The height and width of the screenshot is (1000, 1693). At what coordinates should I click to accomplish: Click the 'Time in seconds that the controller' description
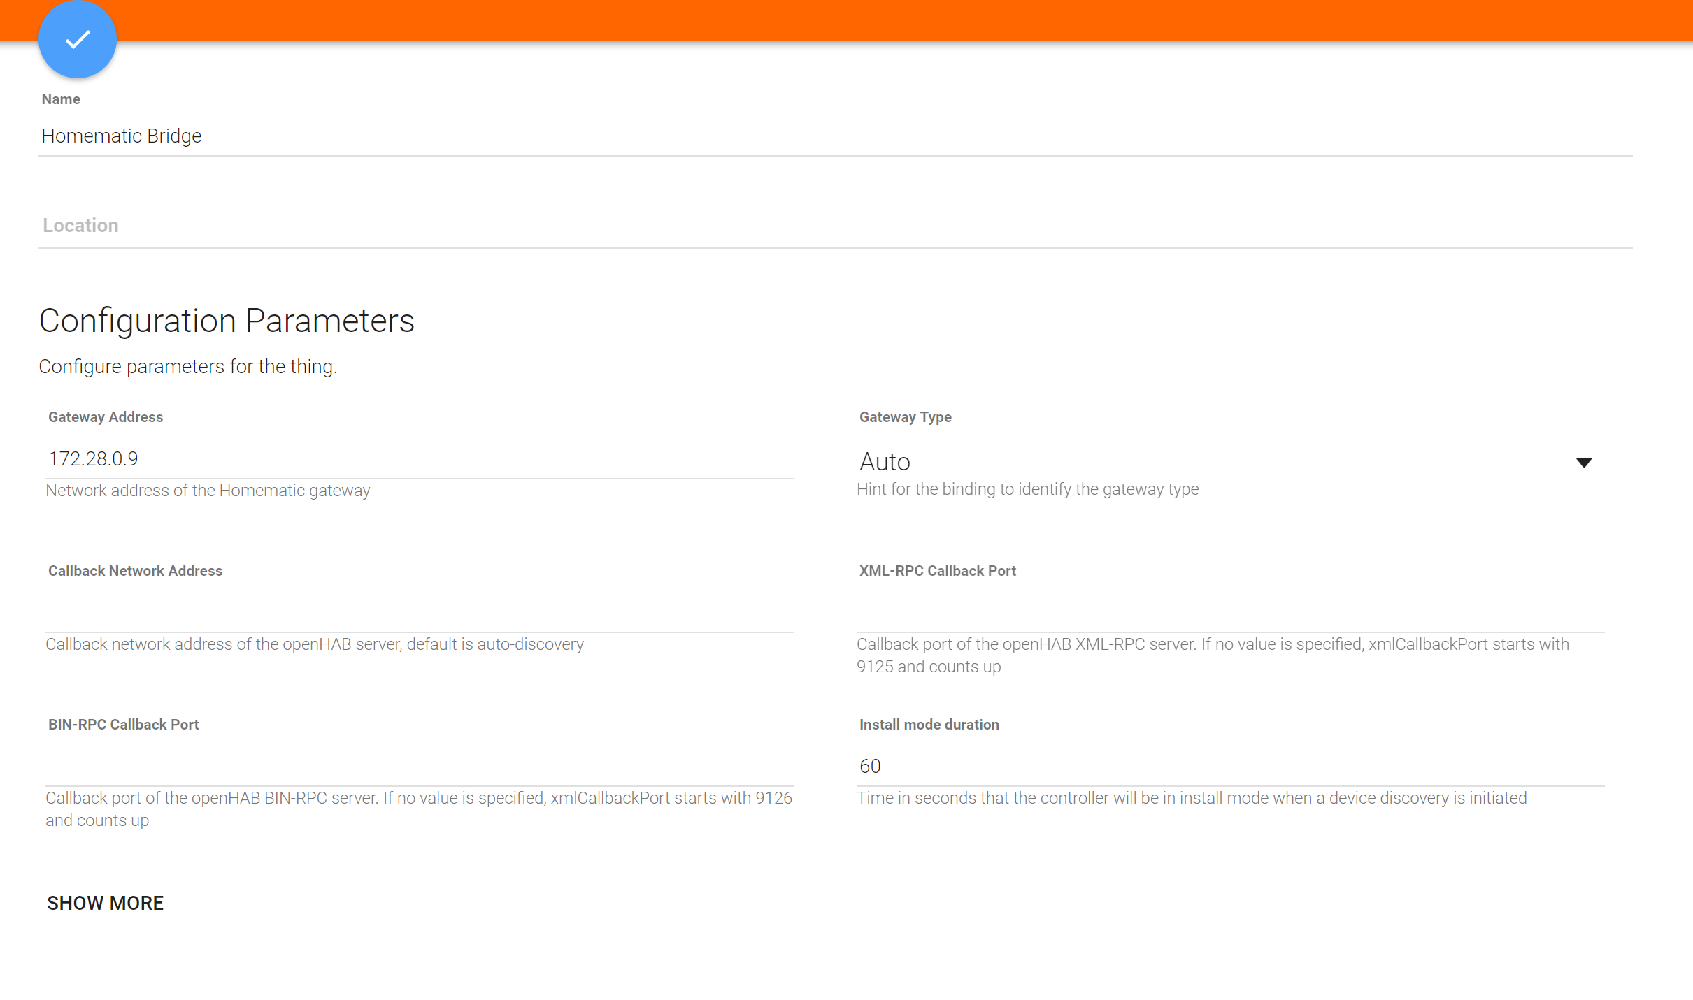(x=1192, y=798)
